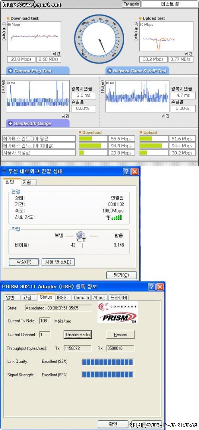
Task: Click the Current Tx Rate field
Action: click(45, 321)
